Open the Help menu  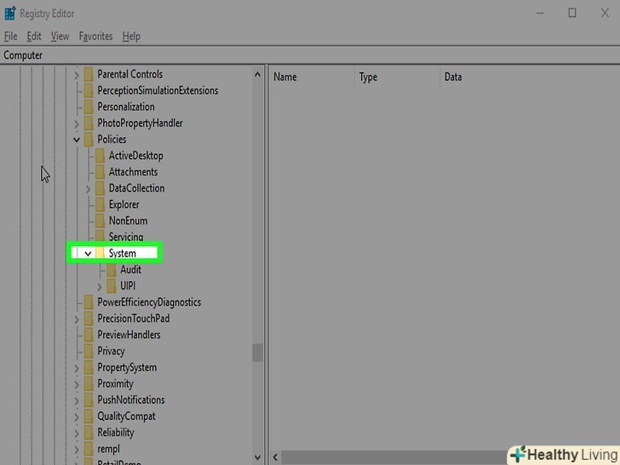tap(131, 37)
